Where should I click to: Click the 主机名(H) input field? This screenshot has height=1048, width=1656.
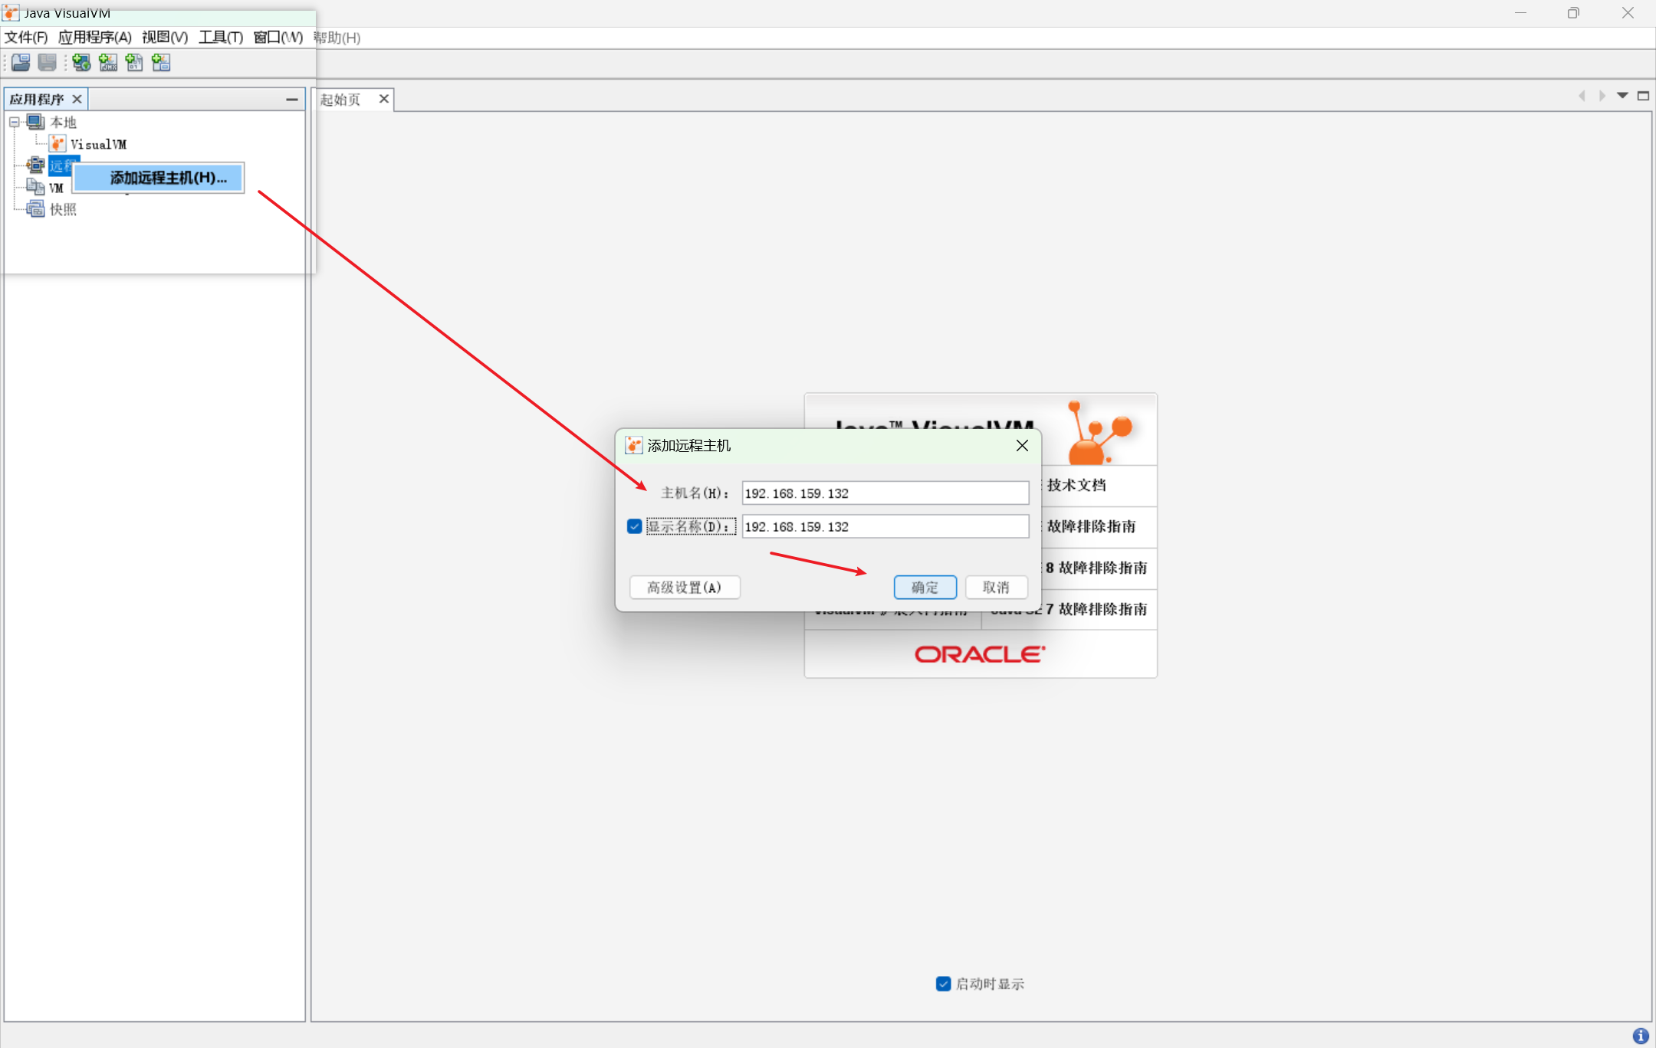tap(885, 493)
